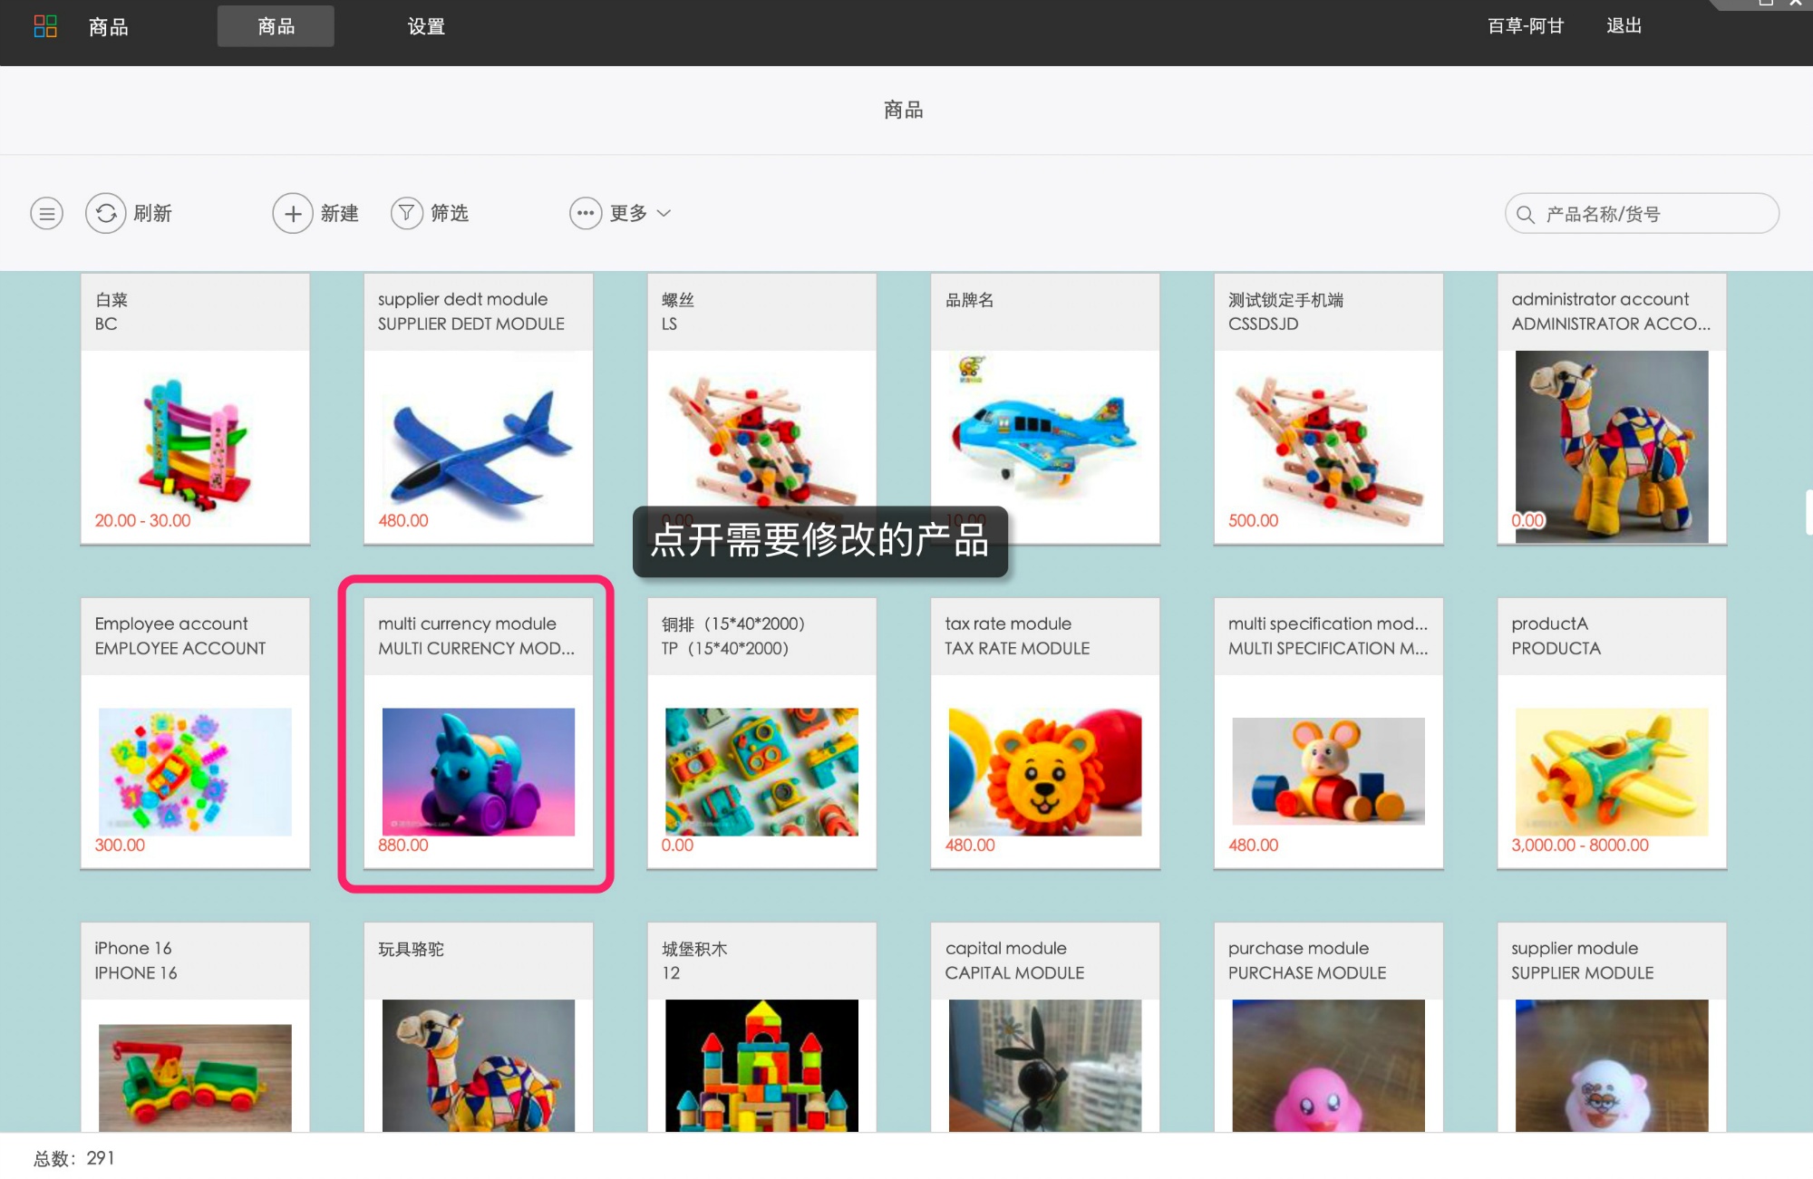Image resolution: width=1813 pixels, height=1179 pixels.
Task: Click the hamburger list menu icon
Action: [x=47, y=214]
